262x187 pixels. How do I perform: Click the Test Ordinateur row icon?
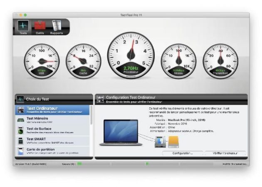click(x=21, y=110)
